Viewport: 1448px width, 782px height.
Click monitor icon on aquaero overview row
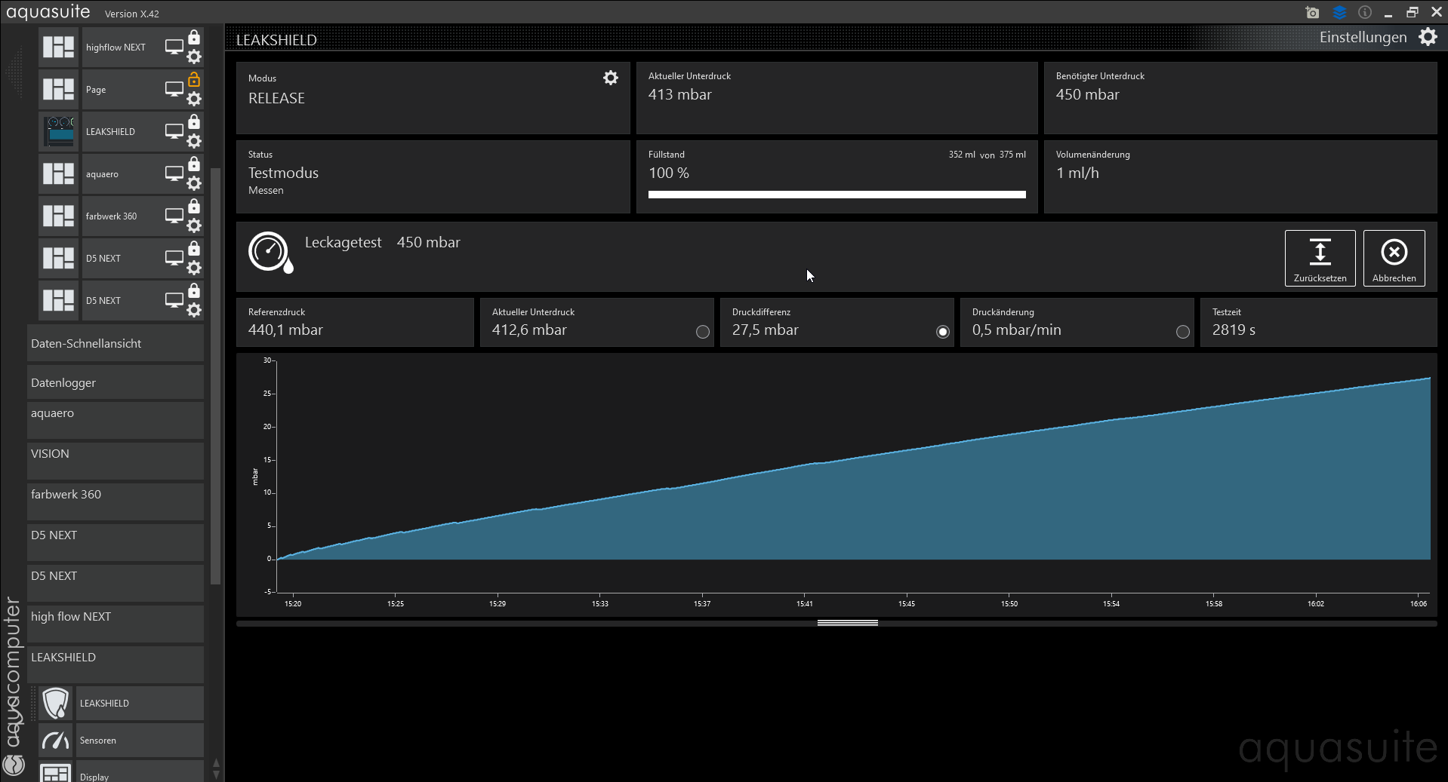point(174,173)
